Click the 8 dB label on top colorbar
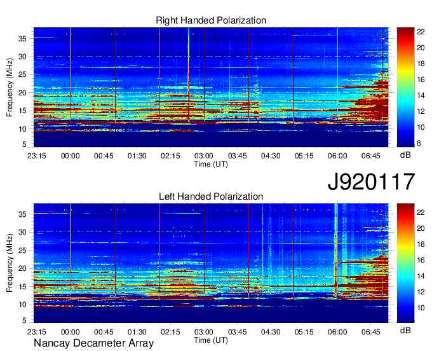Image resolution: width=432 pixels, height=351 pixels. pos(419,143)
